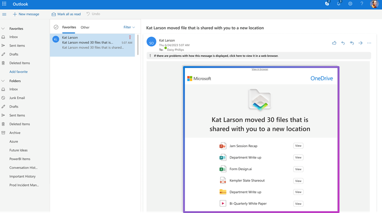Toggle the select all messages circle
Image resolution: width=382 pixels, height=213 pixels.
click(x=56, y=27)
